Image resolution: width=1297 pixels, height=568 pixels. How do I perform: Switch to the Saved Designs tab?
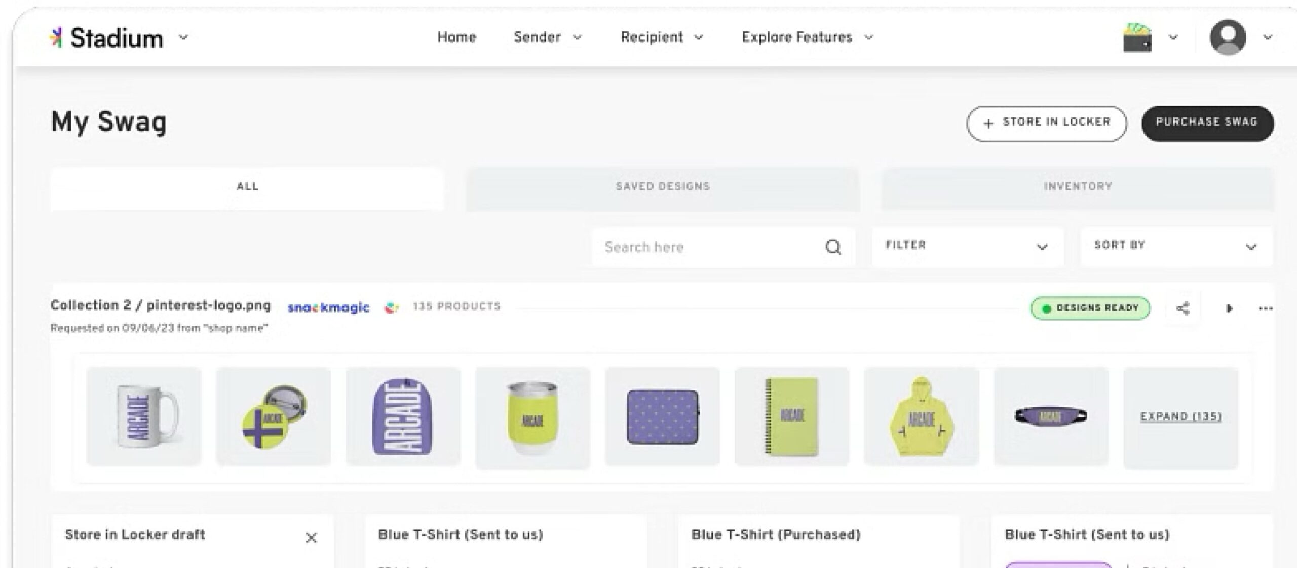(x=662, y=187)
